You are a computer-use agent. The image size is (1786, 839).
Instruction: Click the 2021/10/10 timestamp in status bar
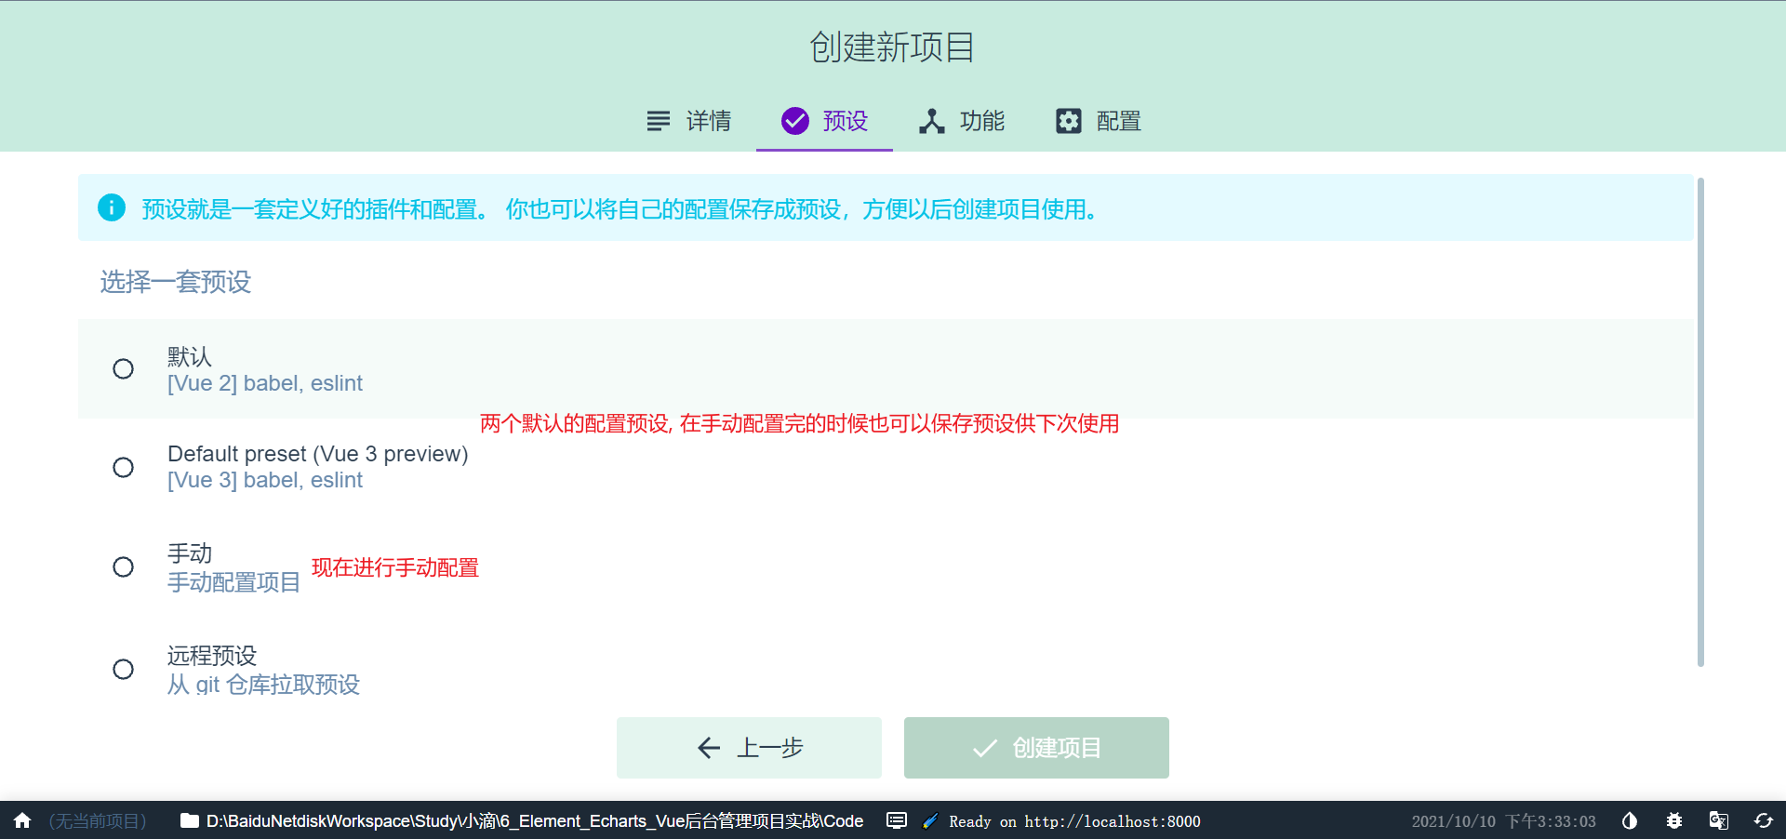point(1503,821)
